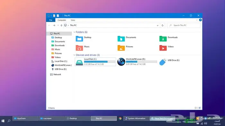Open the orange Pictures folder in the main pane

pyautogui.click(x=121, y=48)
